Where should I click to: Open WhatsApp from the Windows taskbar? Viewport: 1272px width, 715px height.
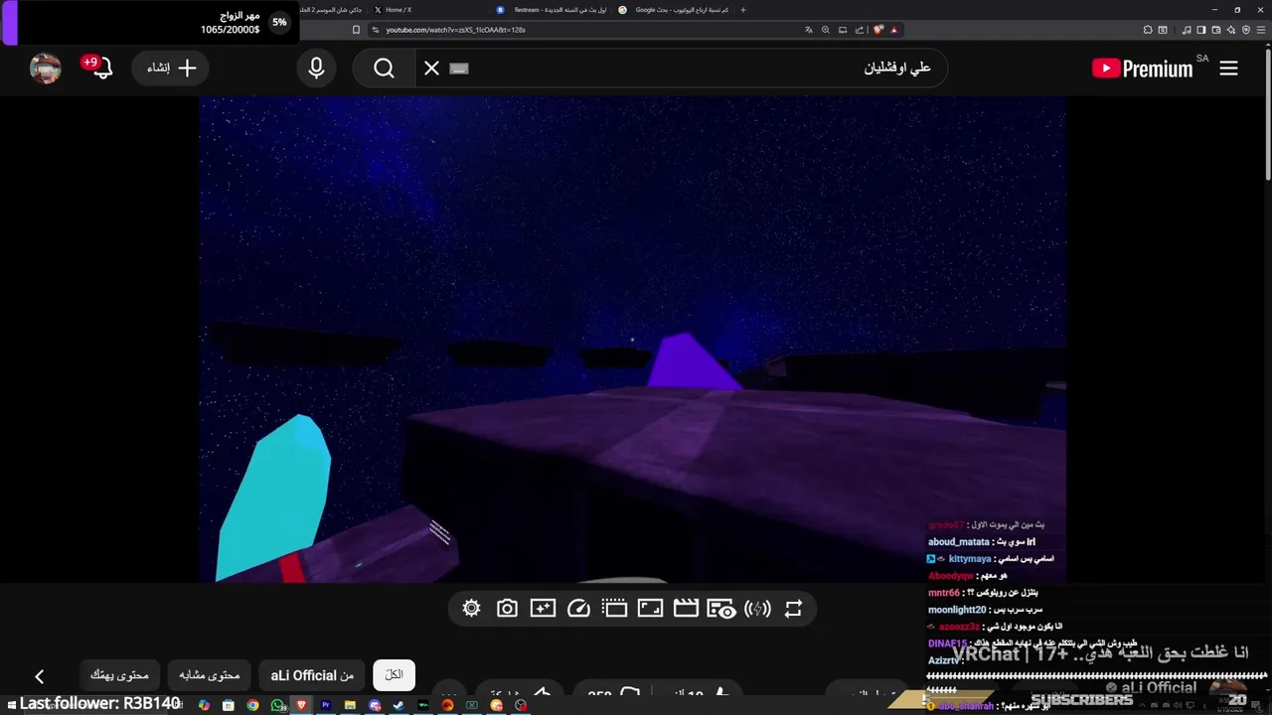point(278,705)
